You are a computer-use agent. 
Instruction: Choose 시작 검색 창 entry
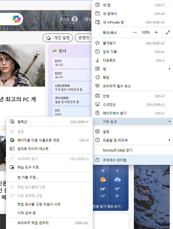click(49, 213)
